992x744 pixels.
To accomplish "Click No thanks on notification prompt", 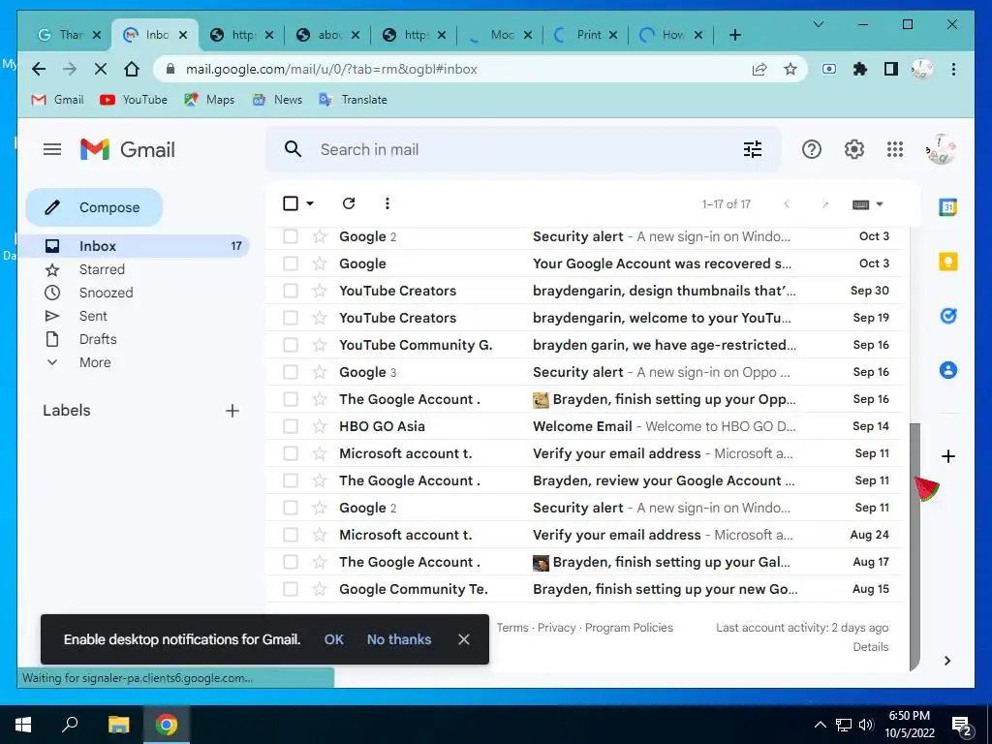I will pos(399,639).
